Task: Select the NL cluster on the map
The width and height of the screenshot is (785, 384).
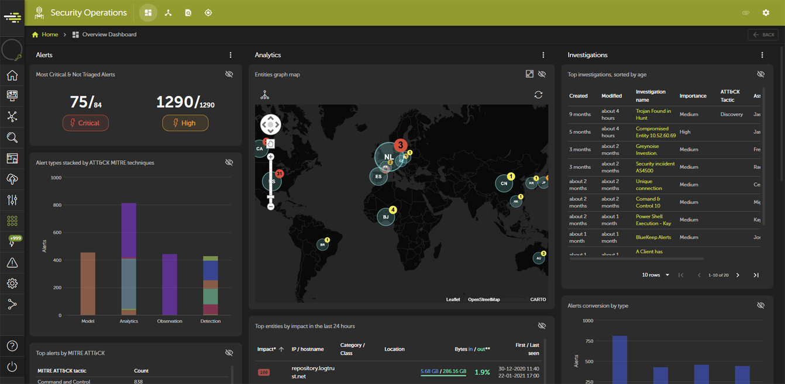Action: 388,157
